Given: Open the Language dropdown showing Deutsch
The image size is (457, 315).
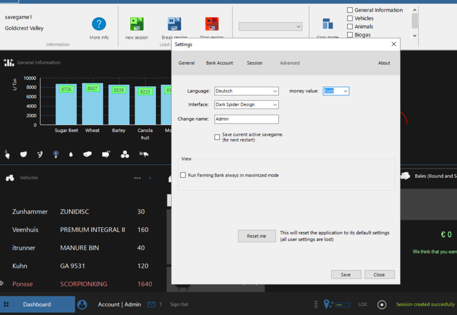Looking at the screenshot, I should [x=246, y=91].
